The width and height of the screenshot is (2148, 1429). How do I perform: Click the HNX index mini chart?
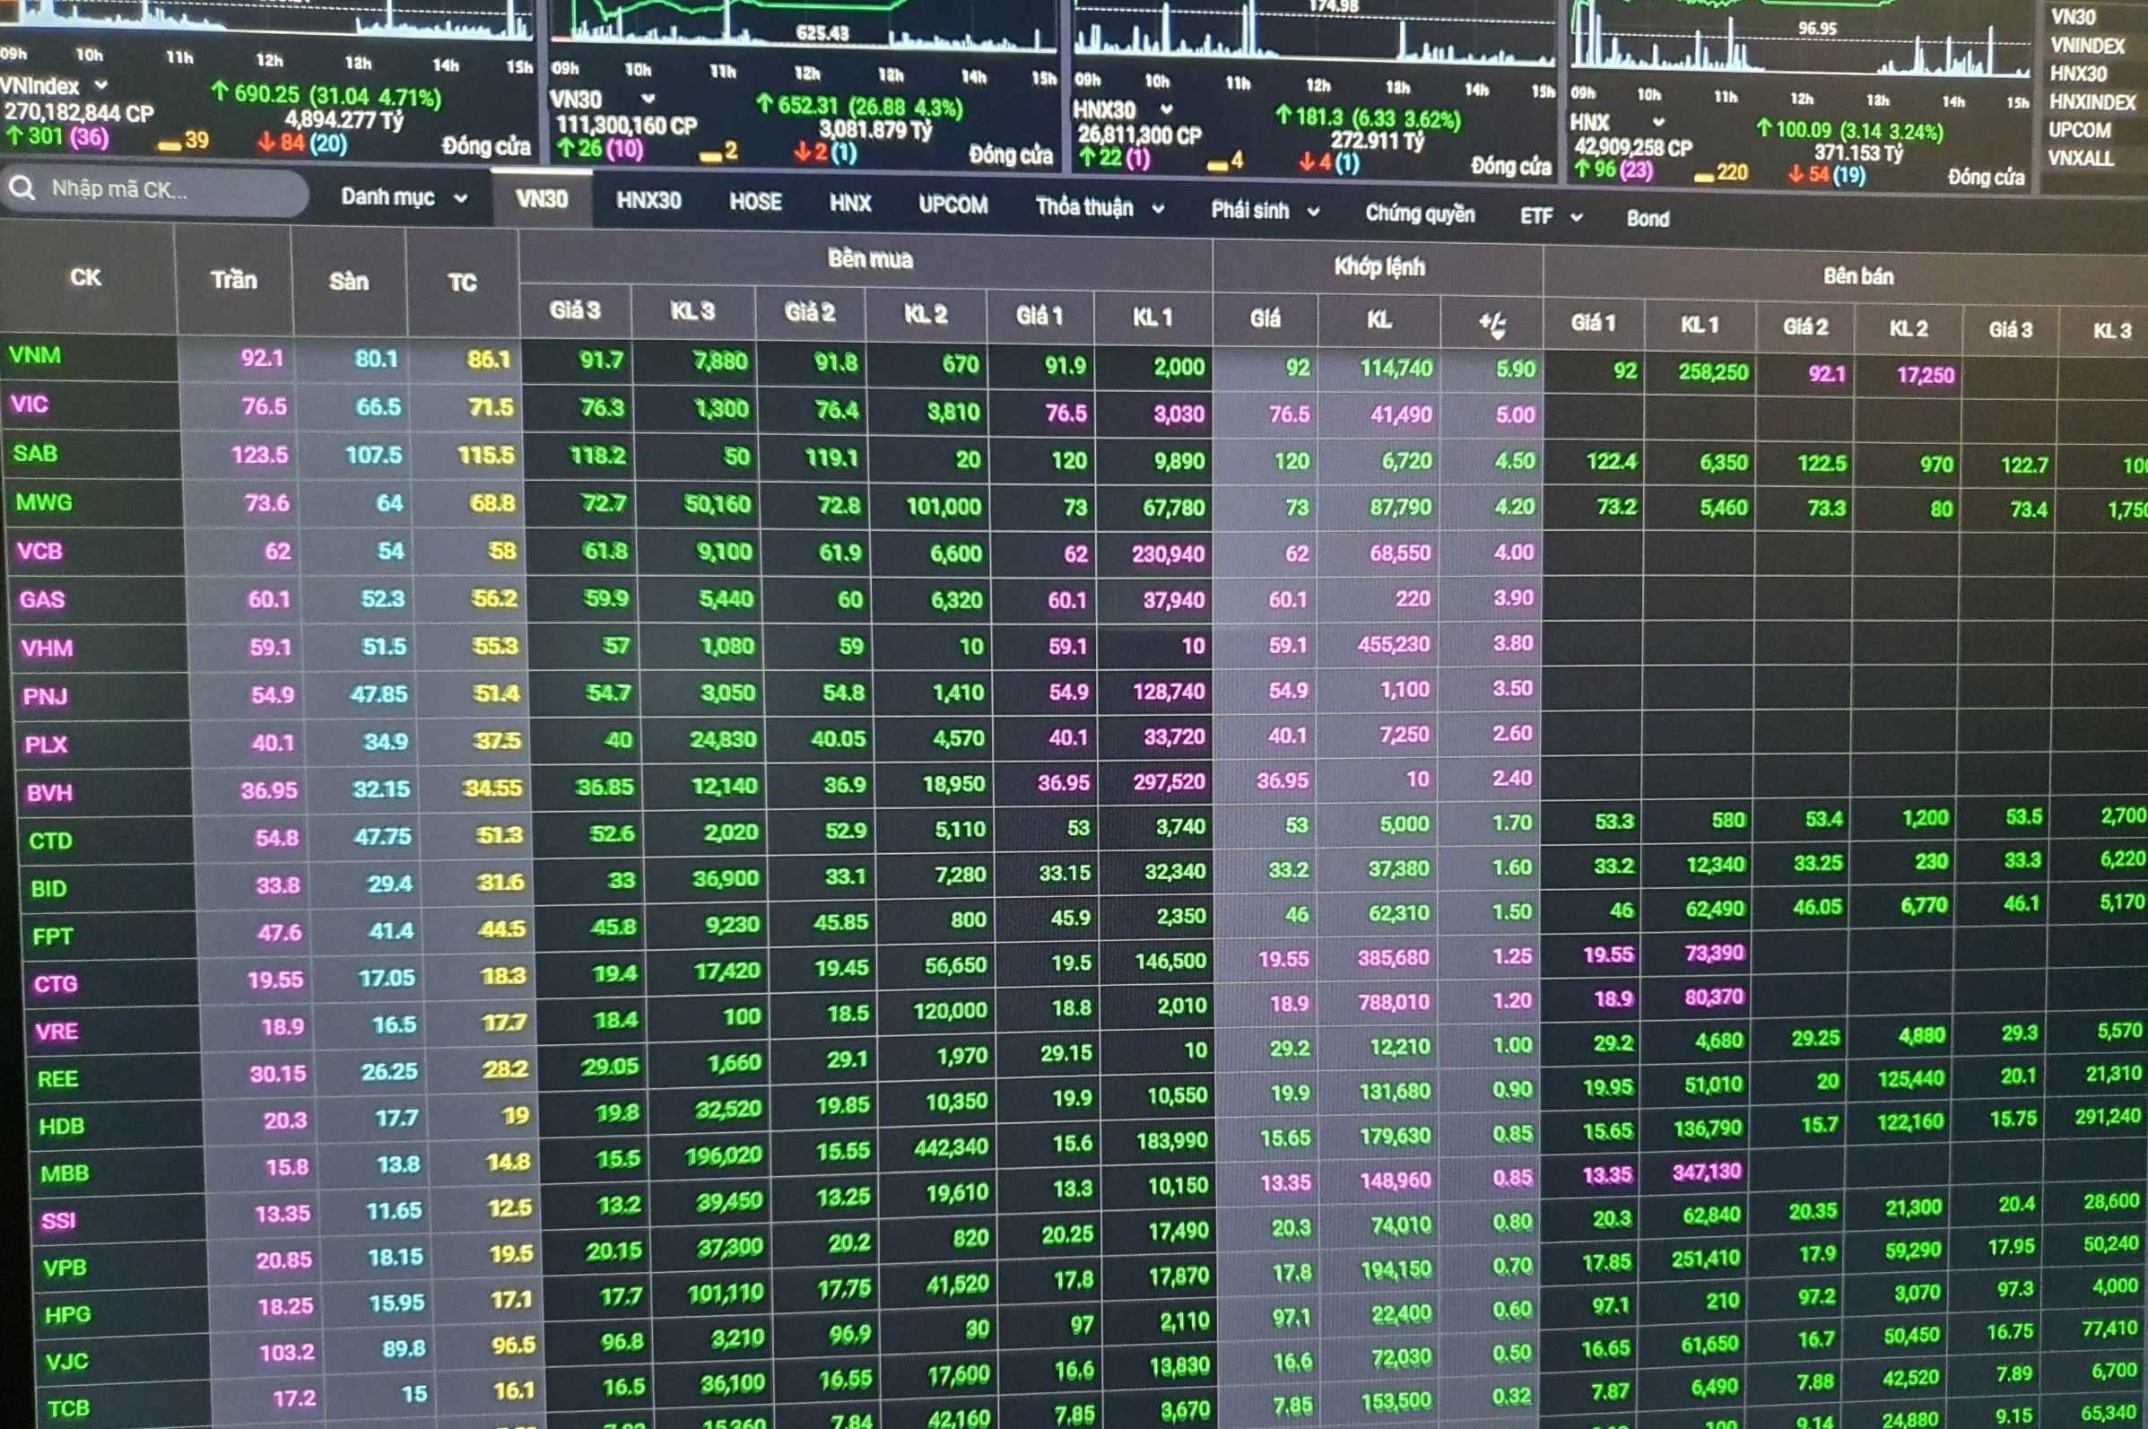pyautogui.click(x=1799, y=41)
